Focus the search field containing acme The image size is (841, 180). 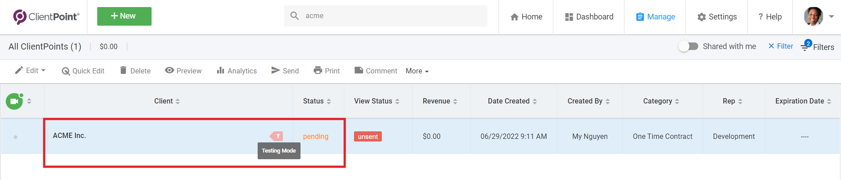(x=385, y=16)
